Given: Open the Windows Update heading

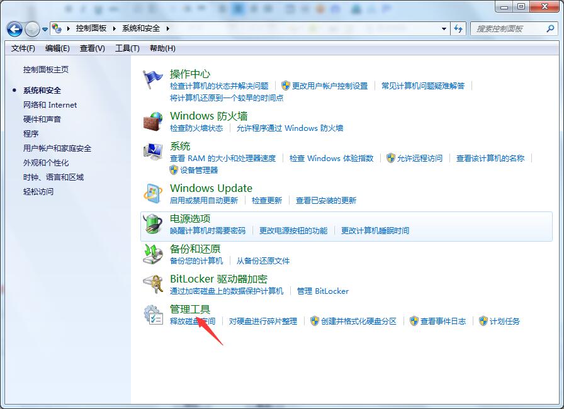Looking at the screenshot, I should click(x=211, y=188).
